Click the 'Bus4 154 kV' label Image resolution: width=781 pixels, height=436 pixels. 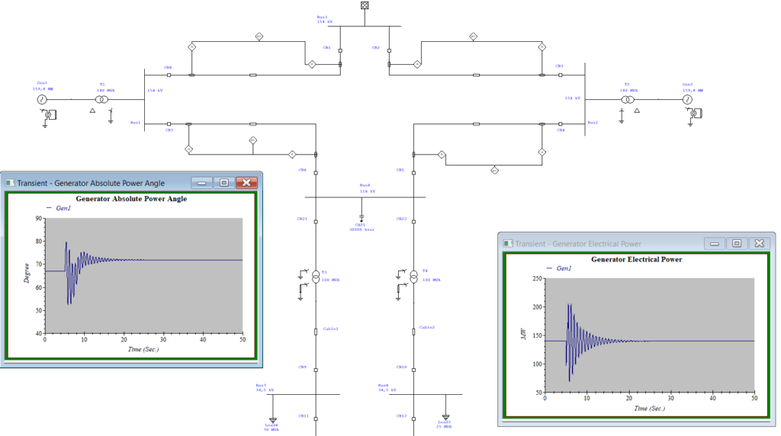point(367,188)
